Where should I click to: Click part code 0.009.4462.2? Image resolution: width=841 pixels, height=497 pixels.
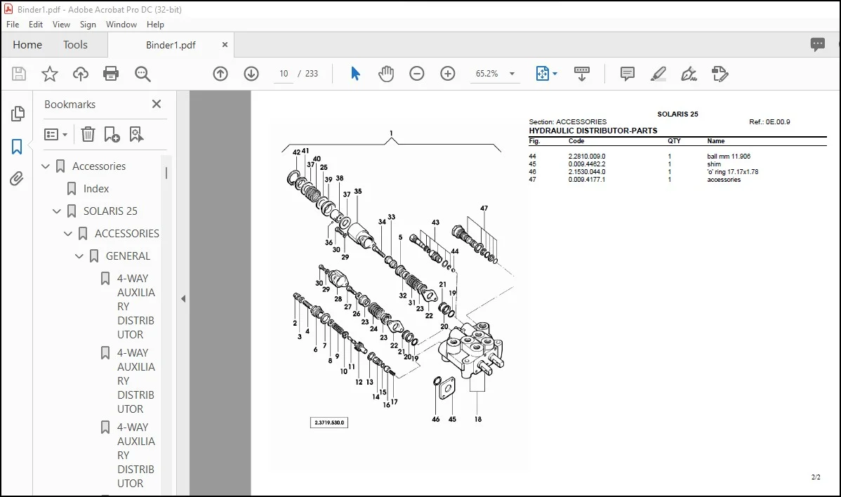587,164
